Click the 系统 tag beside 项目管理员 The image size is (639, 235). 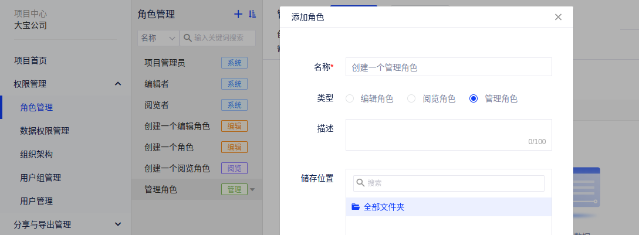click(234, 63)
